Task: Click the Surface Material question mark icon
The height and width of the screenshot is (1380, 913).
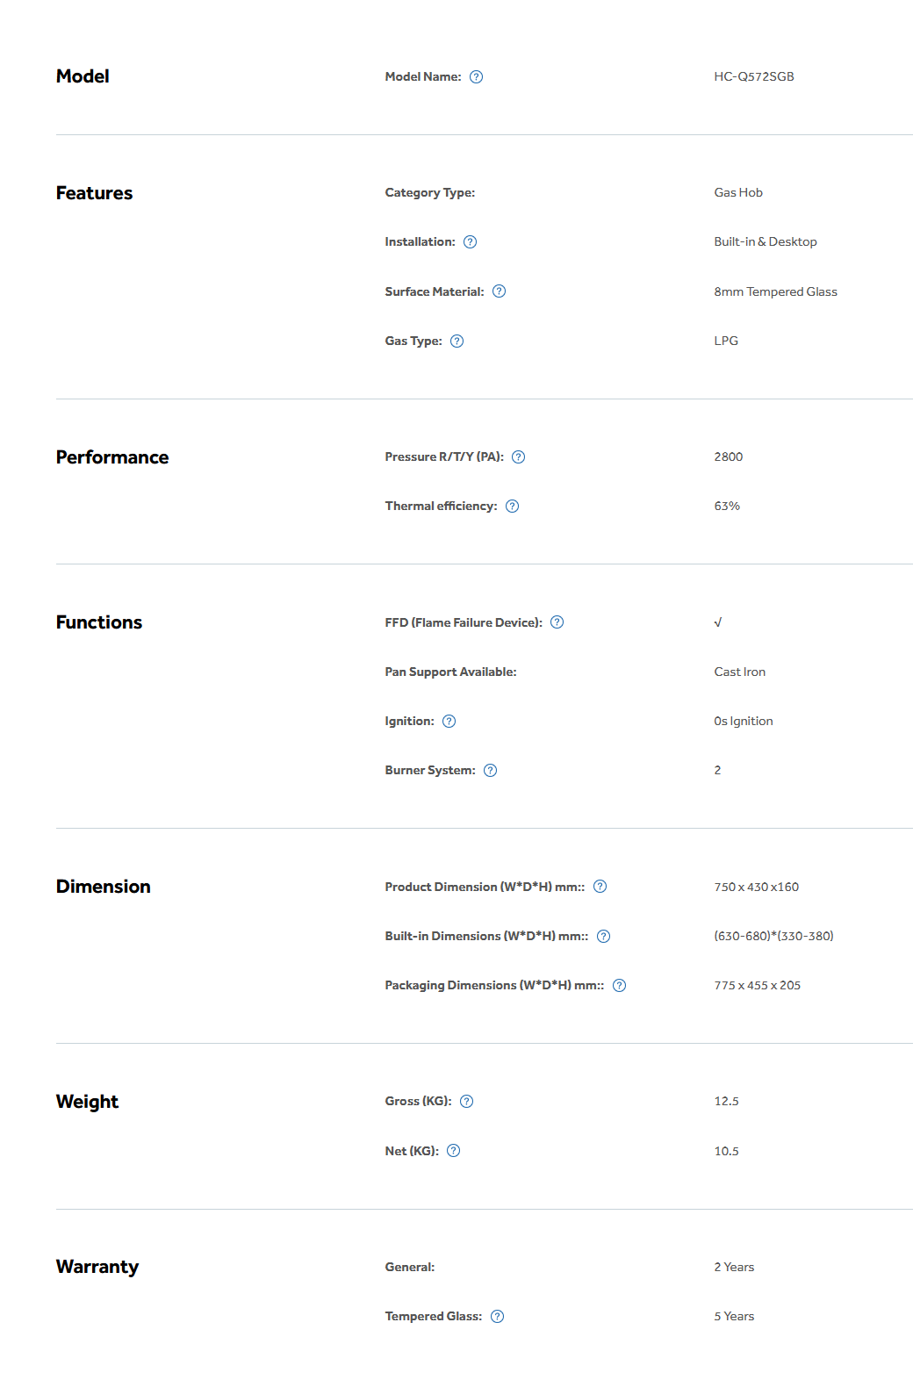Action: pos(500,291)
